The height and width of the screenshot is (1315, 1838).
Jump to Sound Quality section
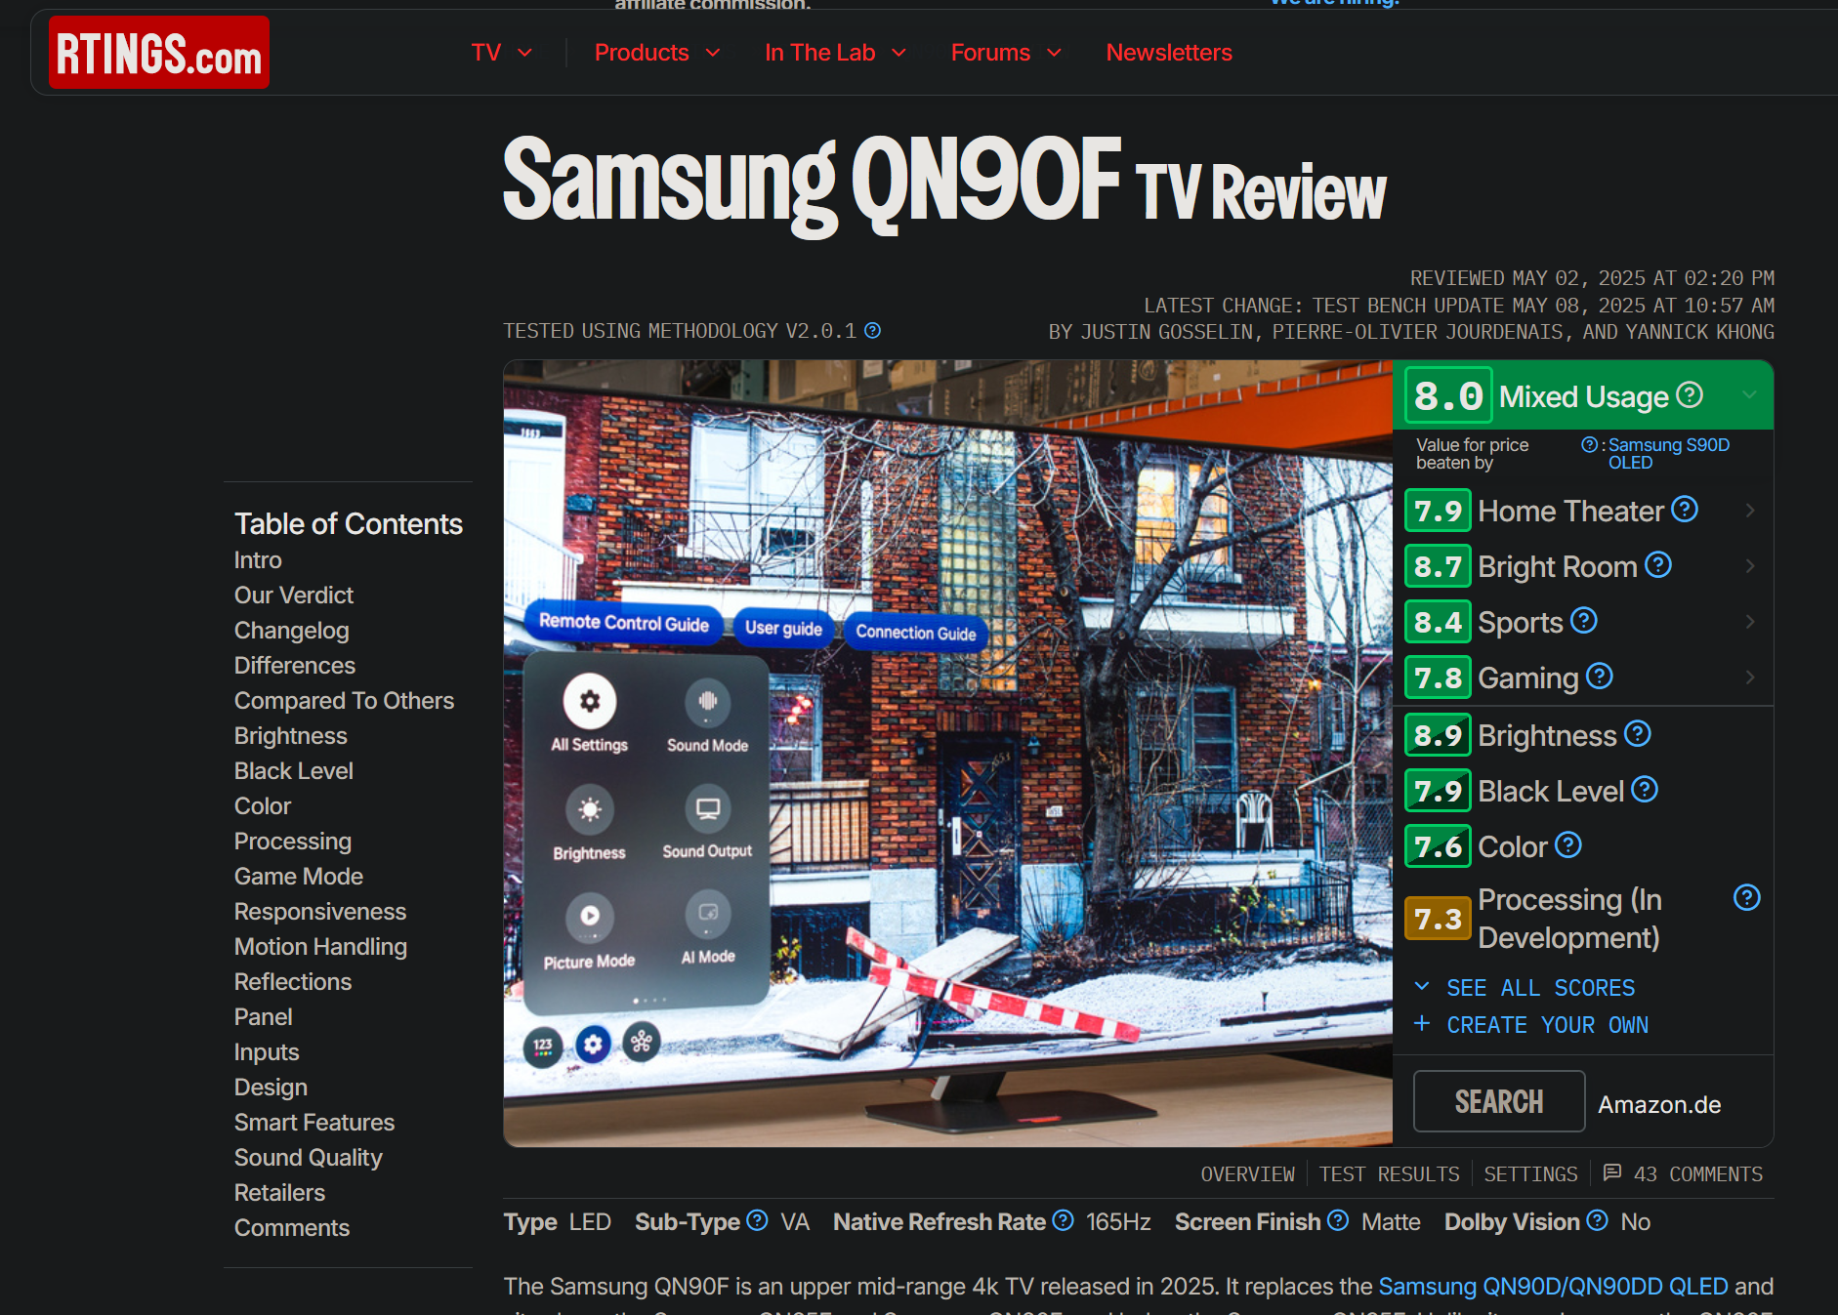pyautogui.click(x=309, y=1158)
